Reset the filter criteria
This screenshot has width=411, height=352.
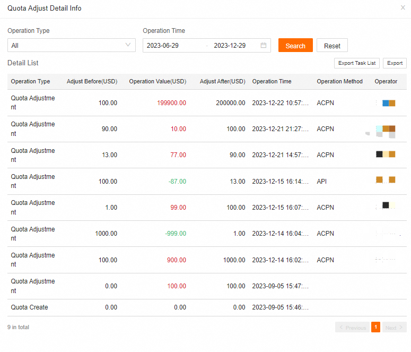[332, 46]
